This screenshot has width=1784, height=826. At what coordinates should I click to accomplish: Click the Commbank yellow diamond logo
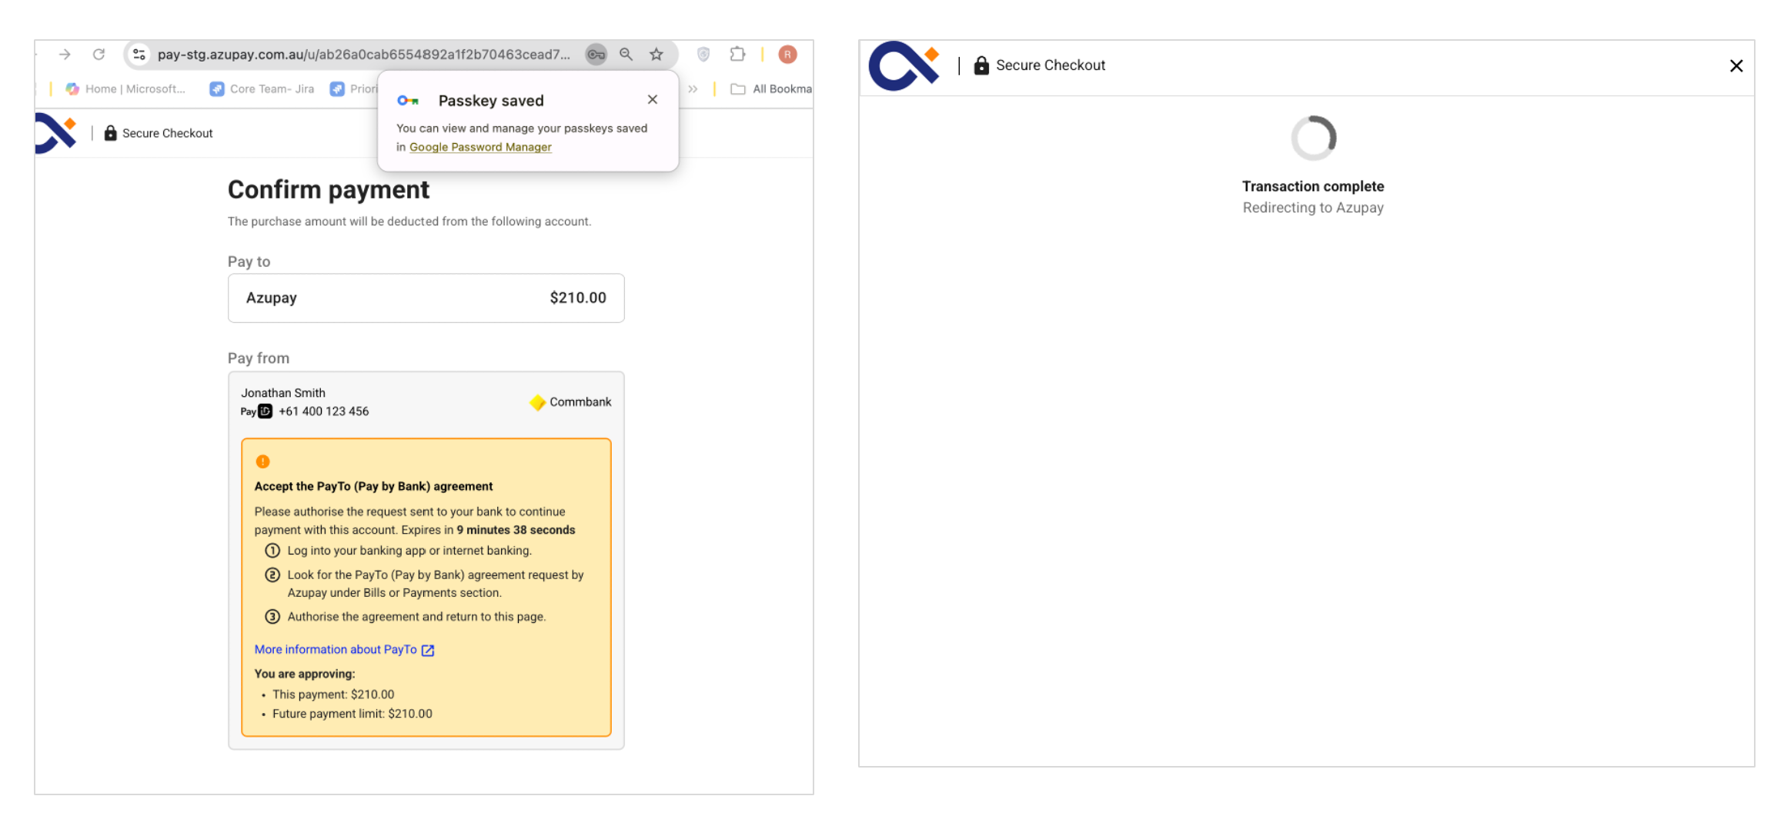(x=537, y=402)
